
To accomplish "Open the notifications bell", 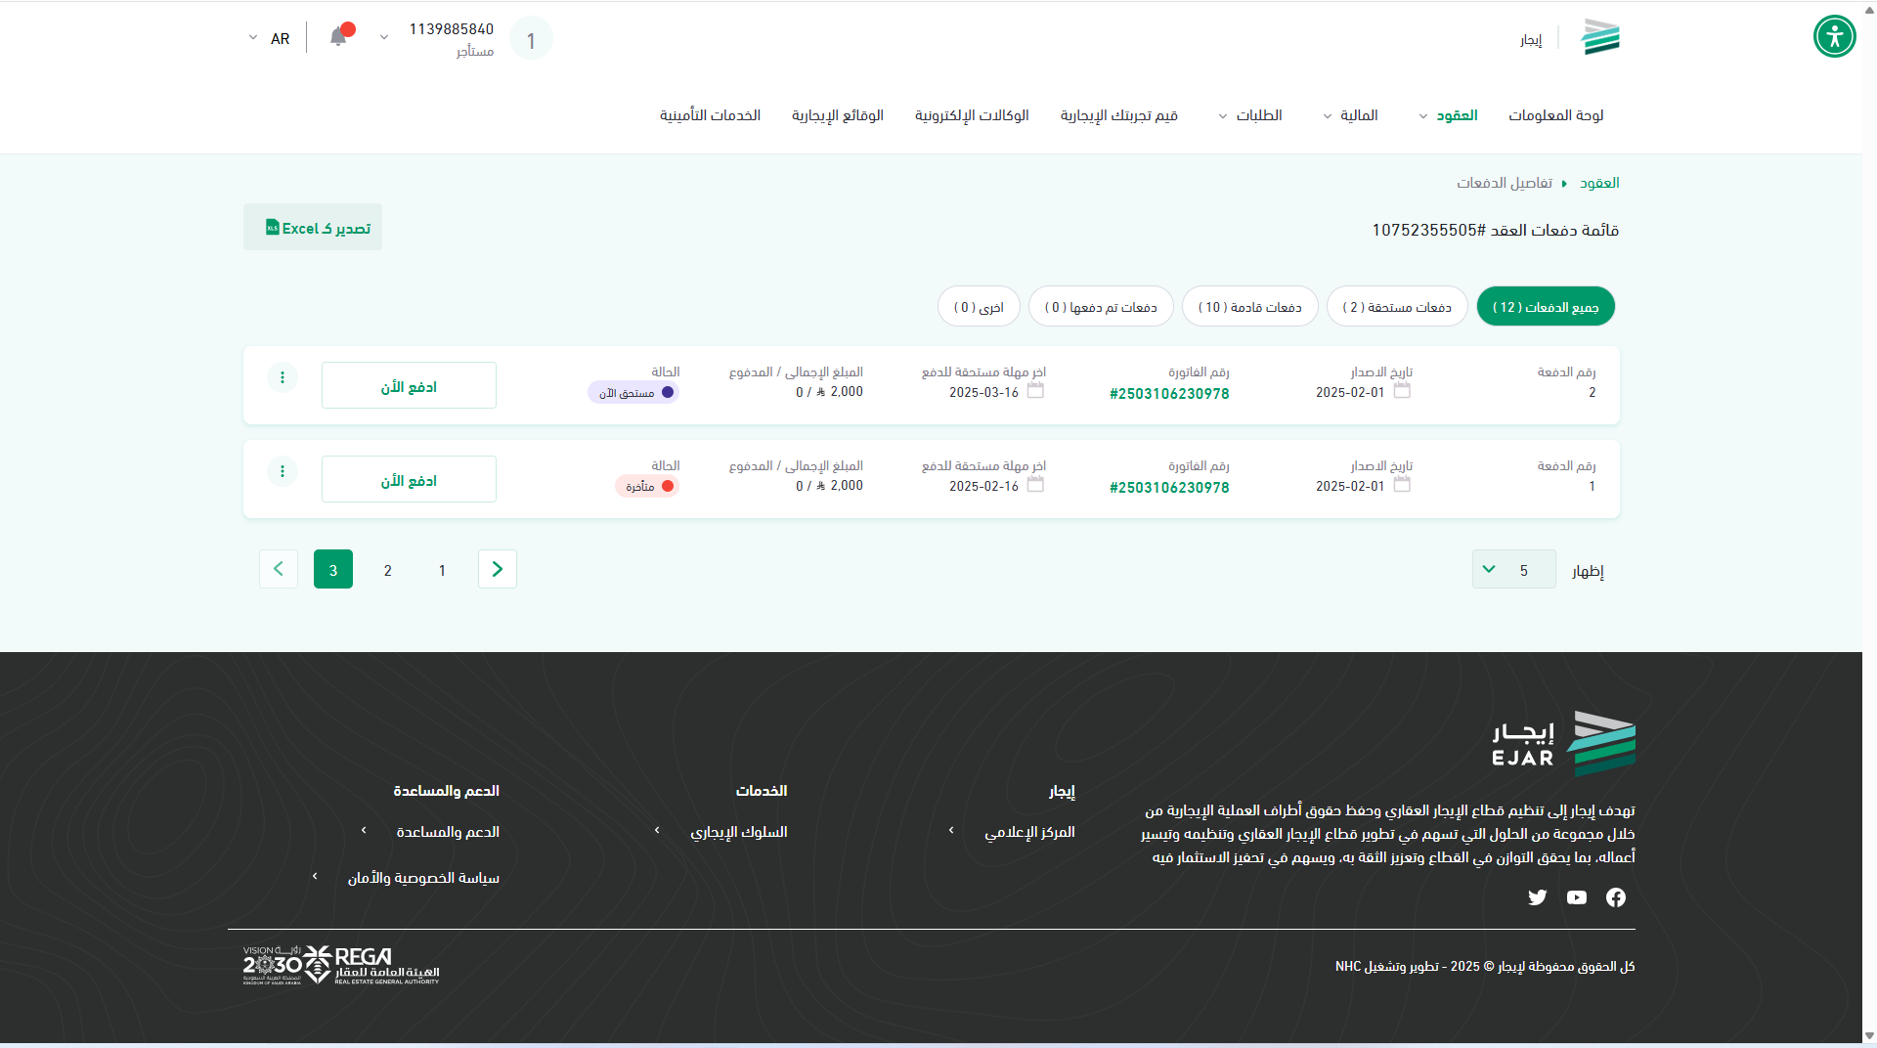I will point(338,37).
